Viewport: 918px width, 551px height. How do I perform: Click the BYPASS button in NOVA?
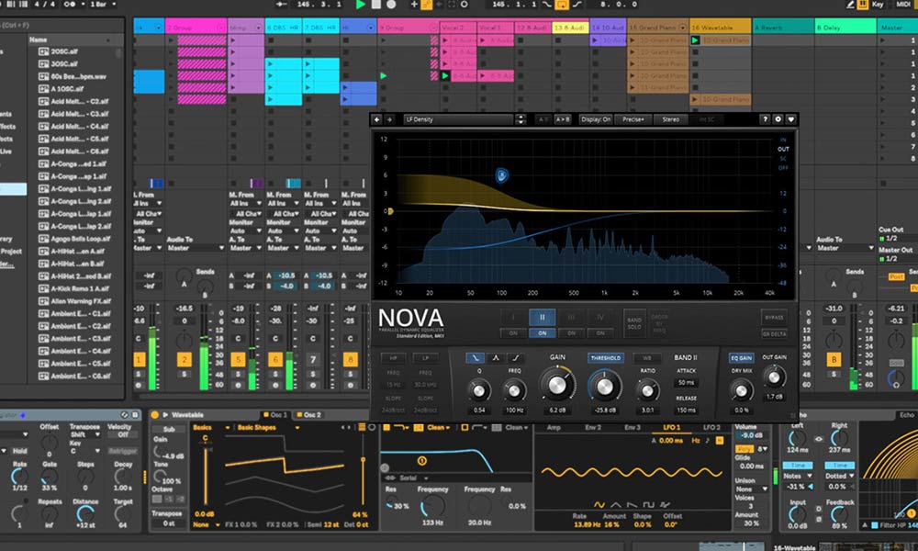coord(774,317)
